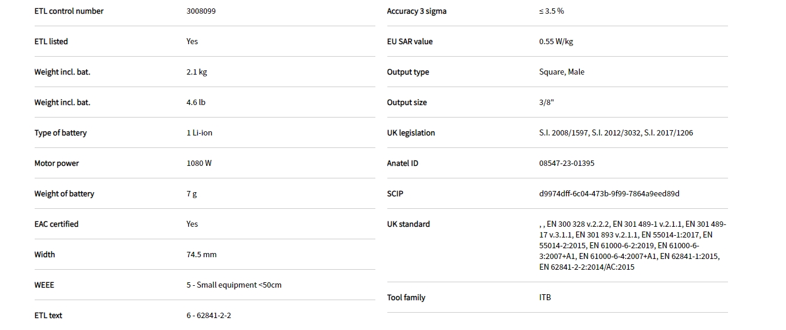The image size is (786, 330).
Task: Click the EU SAR value 0.55 W/kg
Action: tap(556, 42)
